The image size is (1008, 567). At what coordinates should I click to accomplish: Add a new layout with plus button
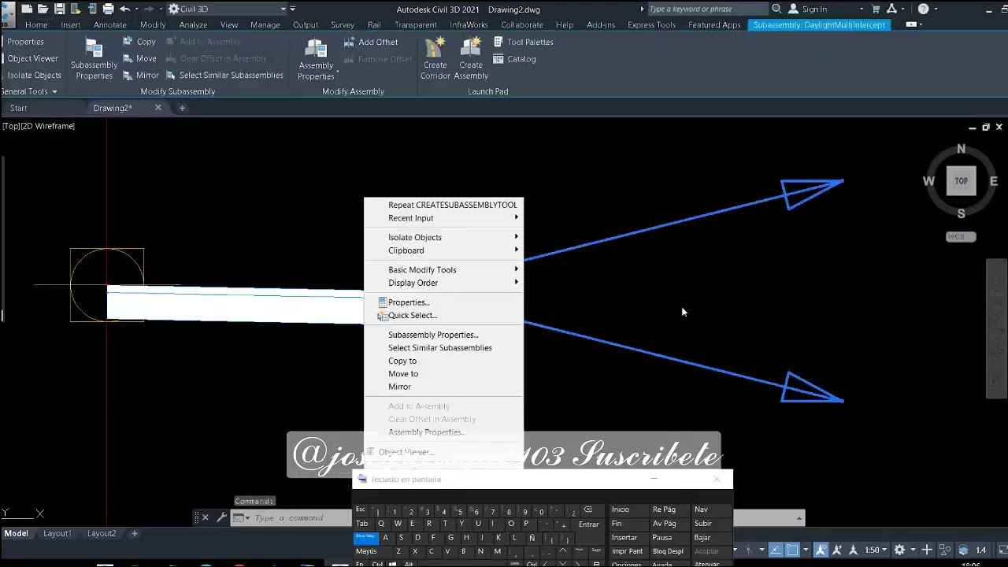tap(134, 533)
